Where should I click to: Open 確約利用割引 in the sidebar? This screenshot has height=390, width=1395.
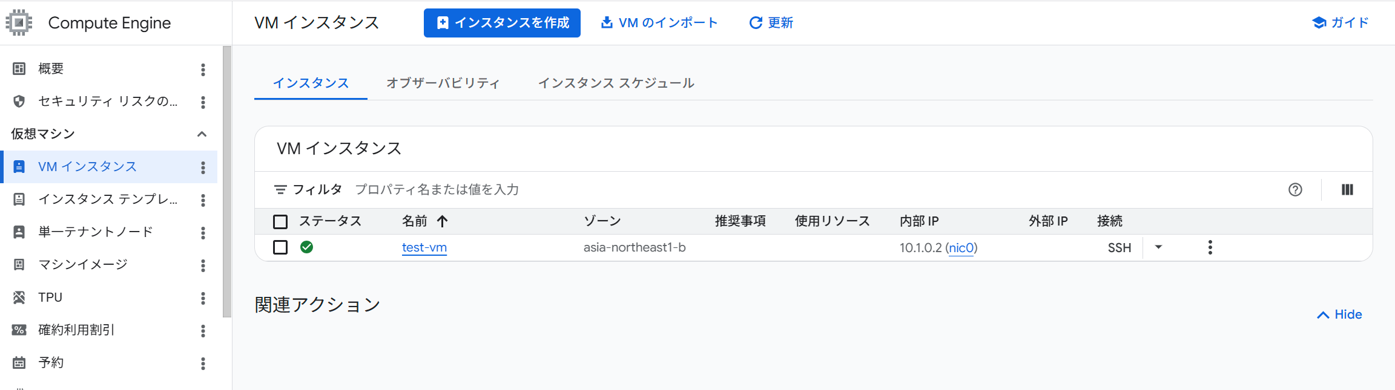[x=76, y=330]
